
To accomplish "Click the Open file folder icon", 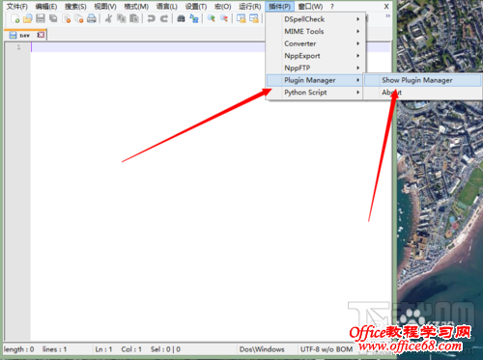I will point(28,18).
